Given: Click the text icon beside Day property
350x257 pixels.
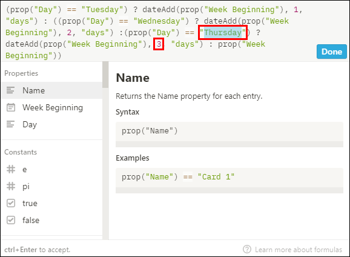Looking at the screenshot, I should point(10,124).
